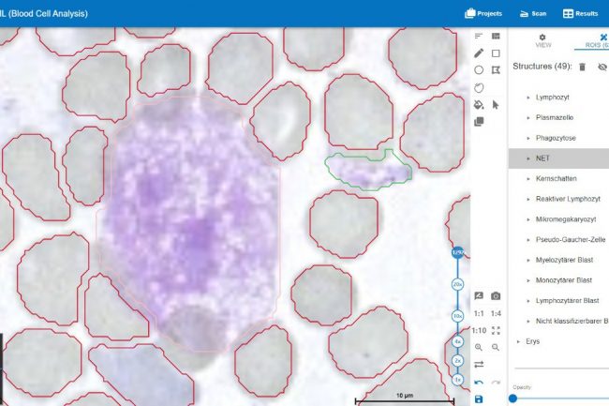The height and width of the screenshot is (406, 609).
Task: Delete structures with the trash icon
Action: click(x=582, y=68)
